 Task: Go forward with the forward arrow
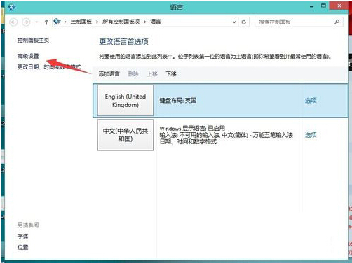point(26,22)
